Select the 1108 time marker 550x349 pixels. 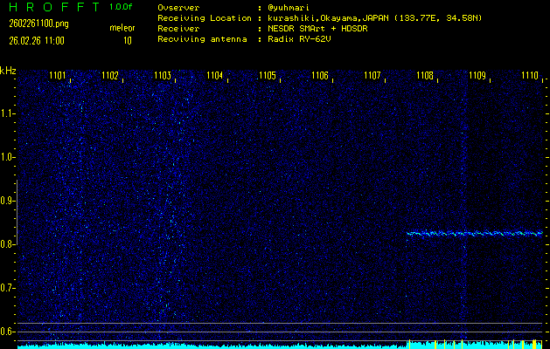(425, 76)
